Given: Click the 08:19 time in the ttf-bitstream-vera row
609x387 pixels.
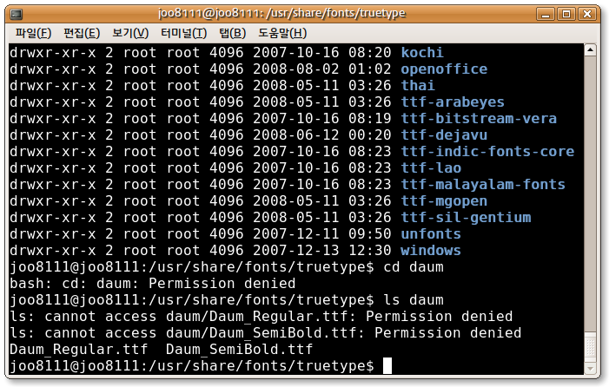Looking at the screenshot, I should [x=370, y=118].
